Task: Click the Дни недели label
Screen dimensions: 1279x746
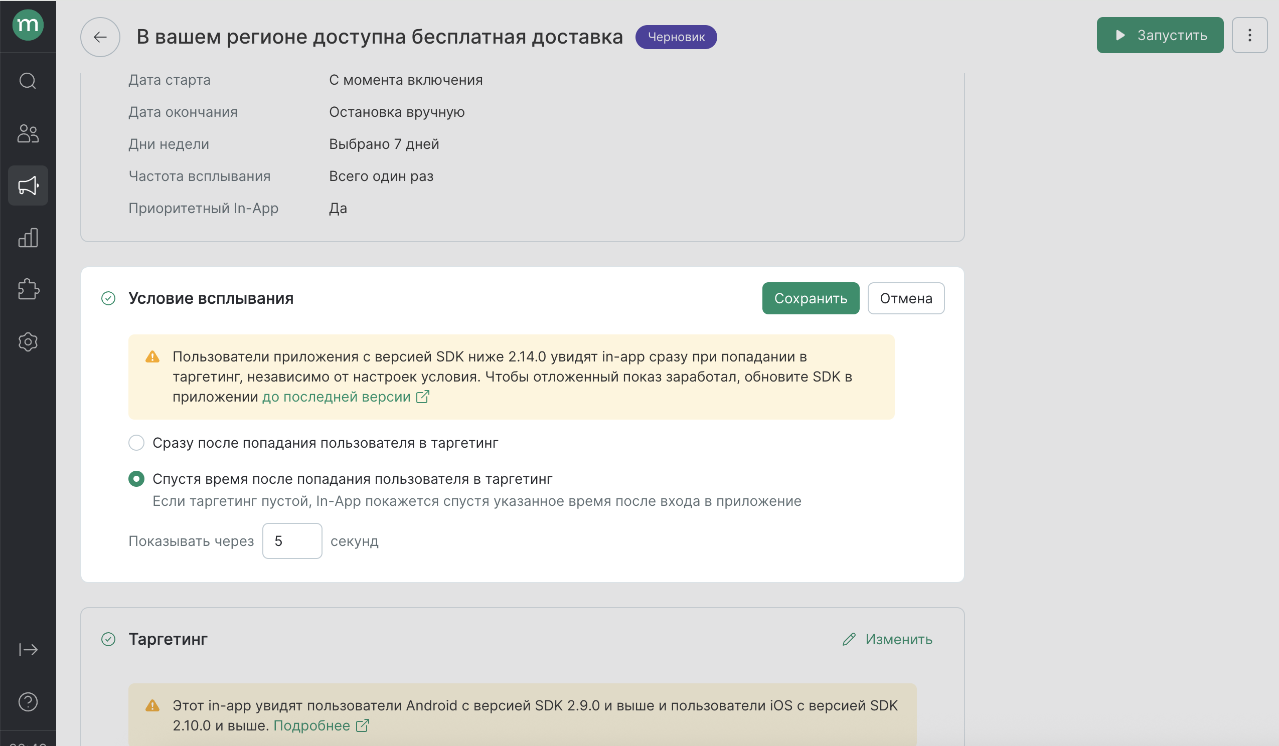Action: point(169,144)
